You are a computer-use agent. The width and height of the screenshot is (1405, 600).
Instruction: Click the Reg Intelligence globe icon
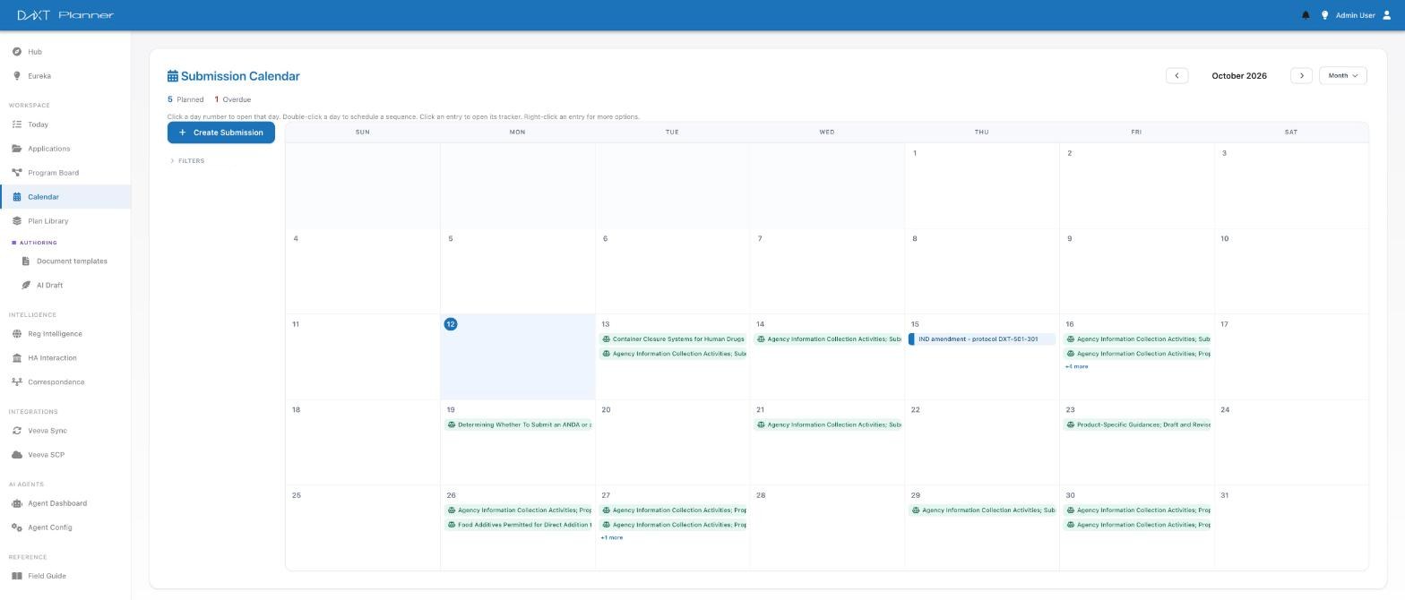(x=17, y=334)
